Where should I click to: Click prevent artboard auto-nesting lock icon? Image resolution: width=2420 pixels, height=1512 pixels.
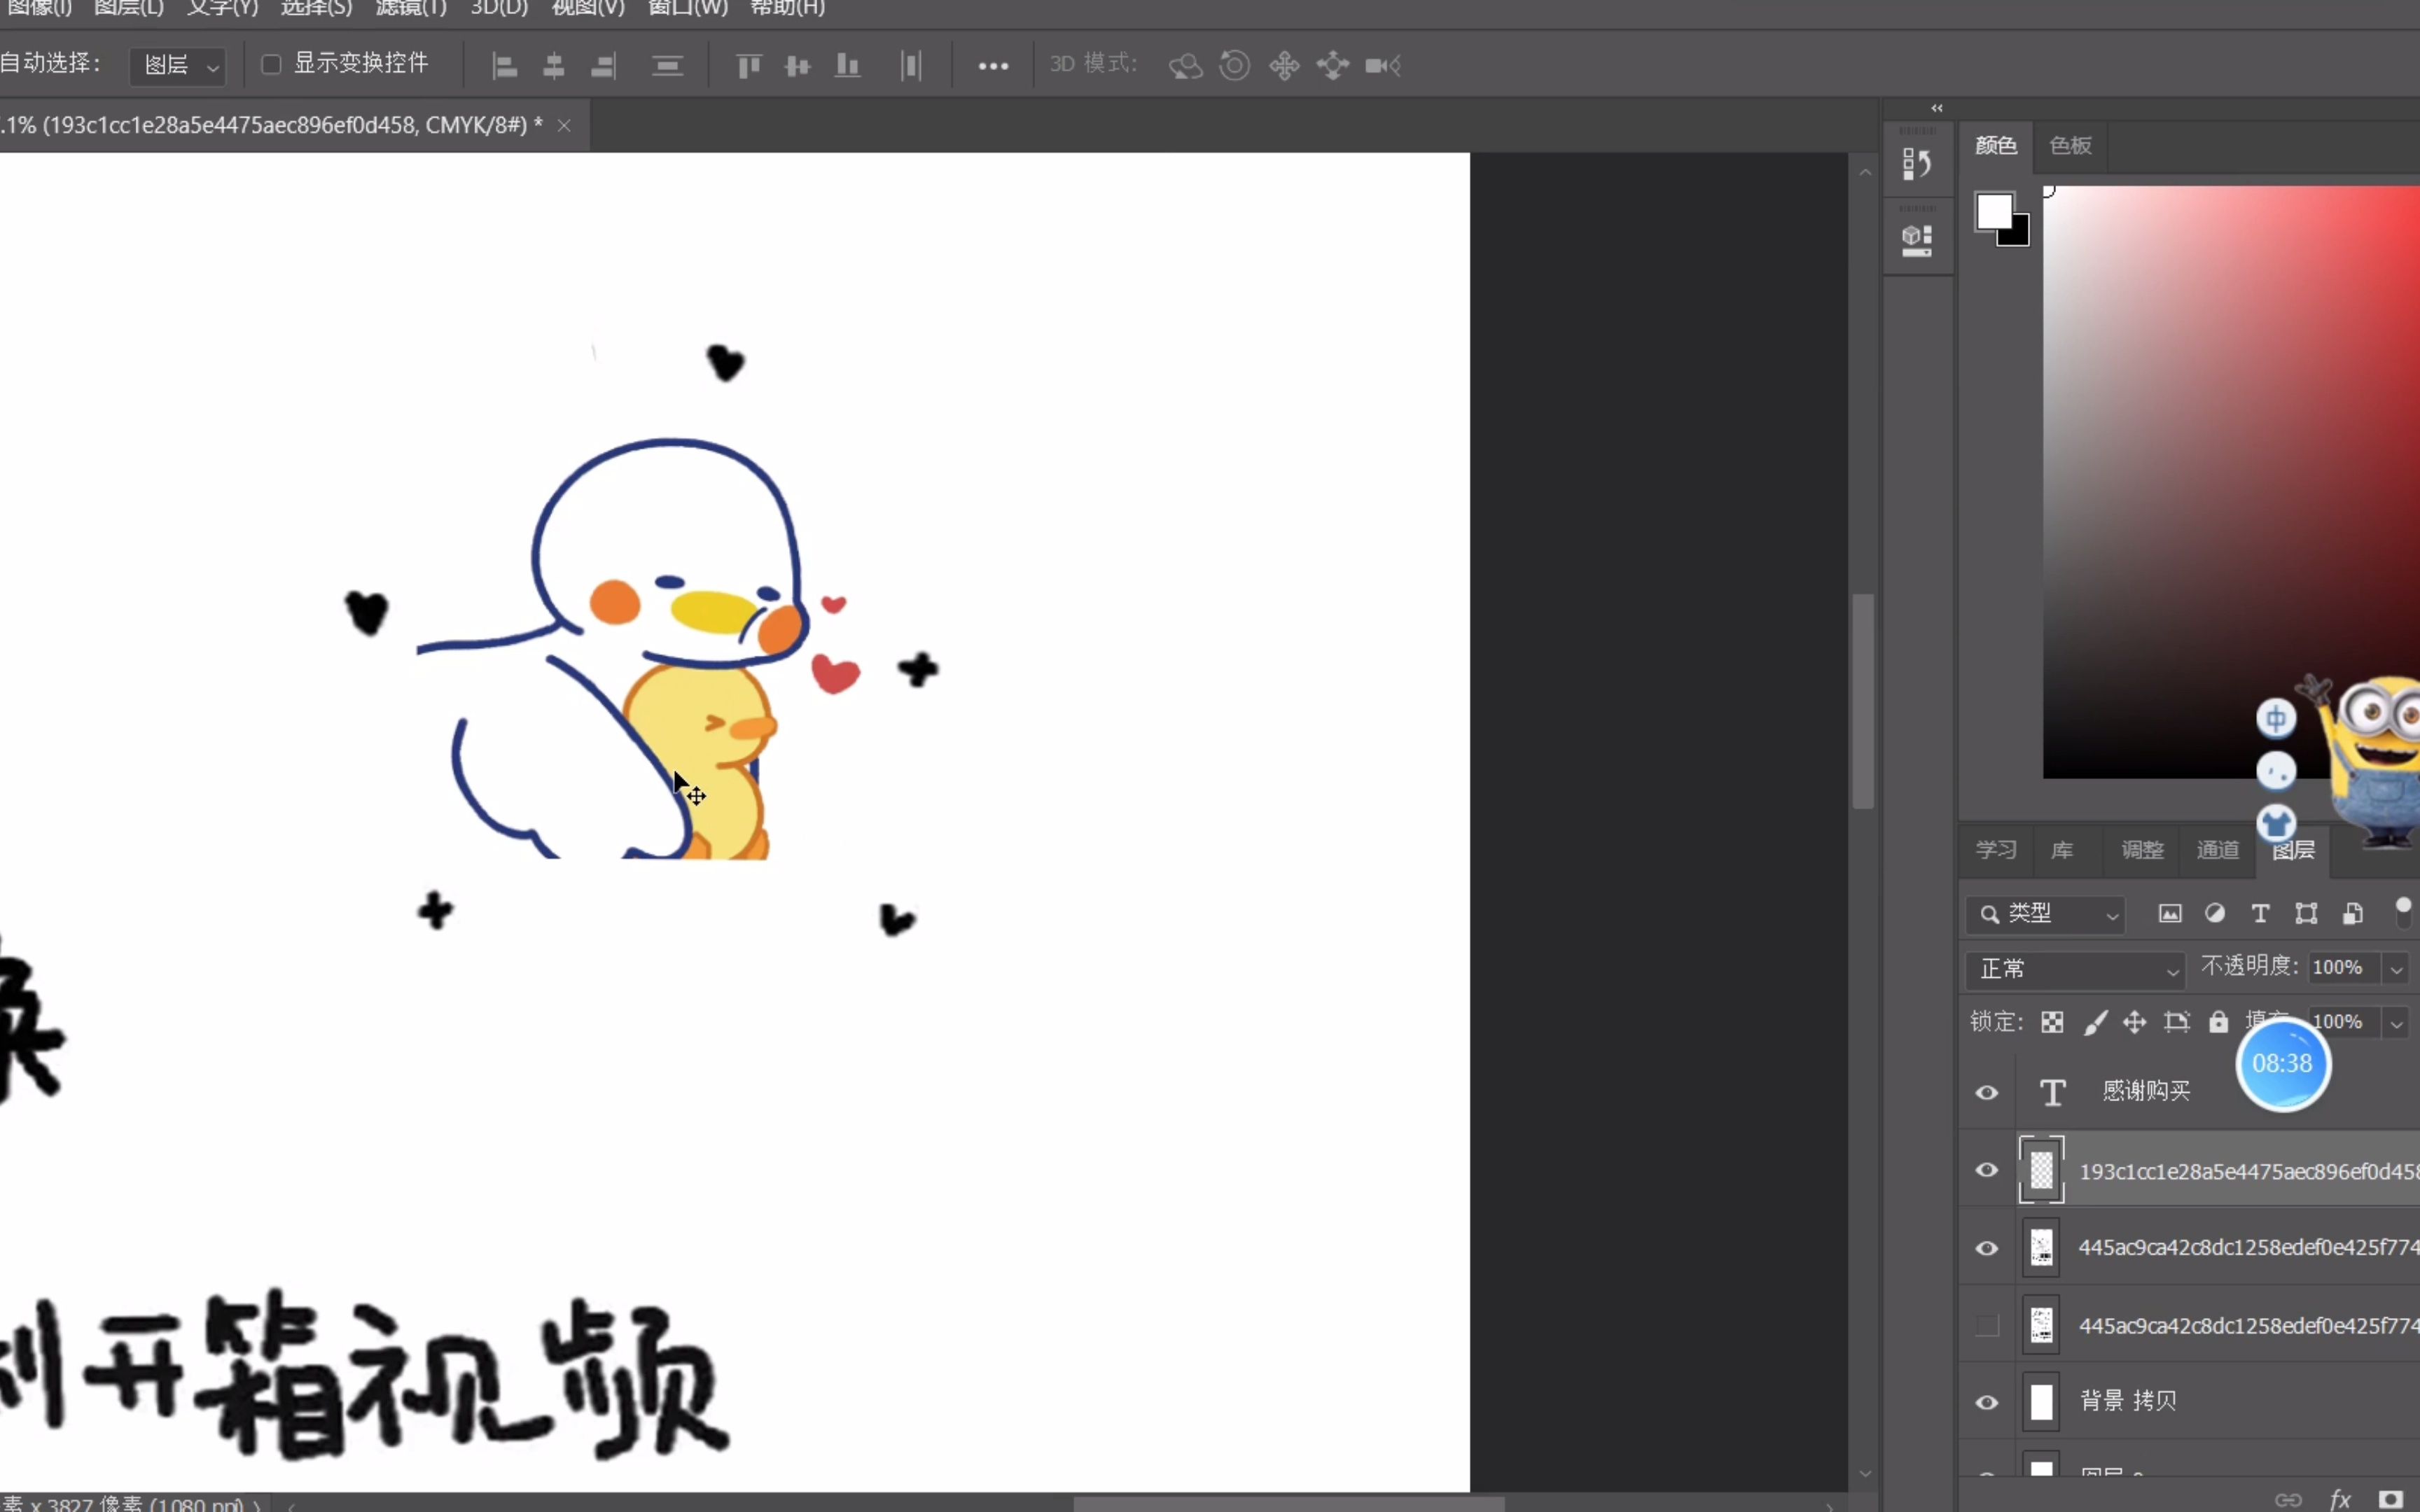[x=2176, y=1022]
